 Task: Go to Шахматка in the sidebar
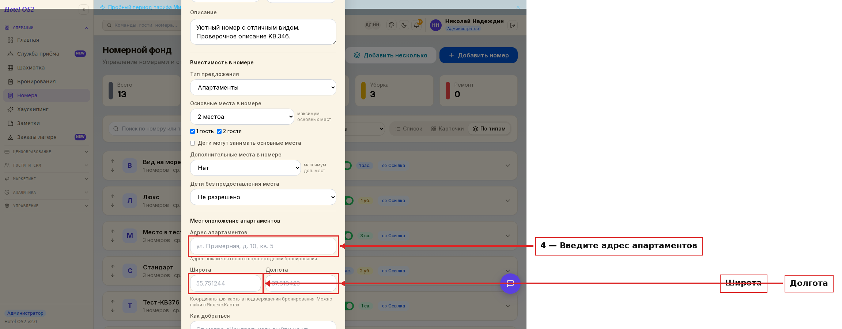tap(31, 68)
